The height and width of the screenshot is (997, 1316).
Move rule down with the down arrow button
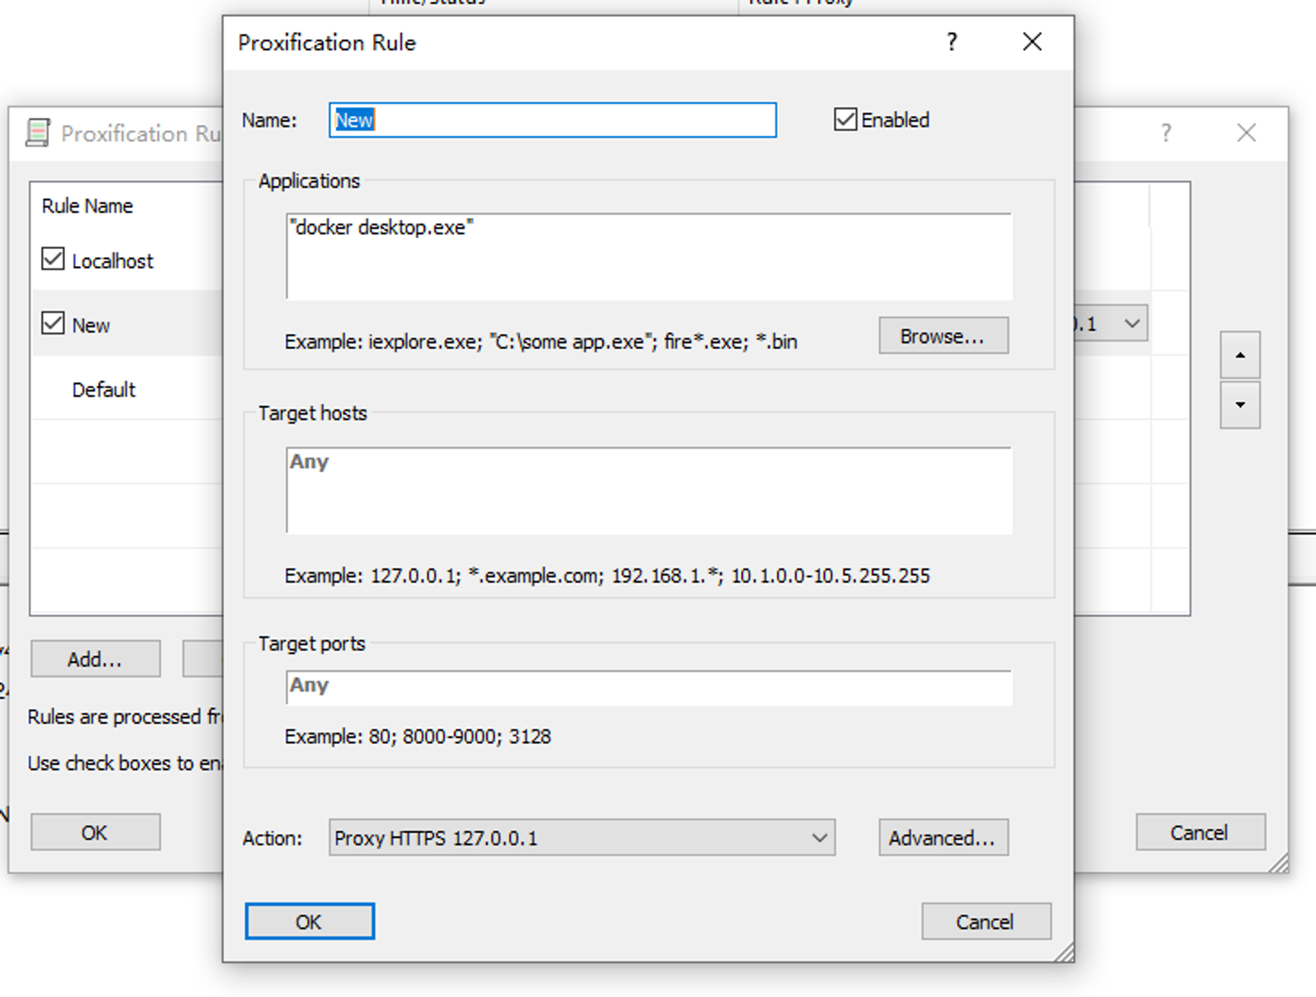1239,405
